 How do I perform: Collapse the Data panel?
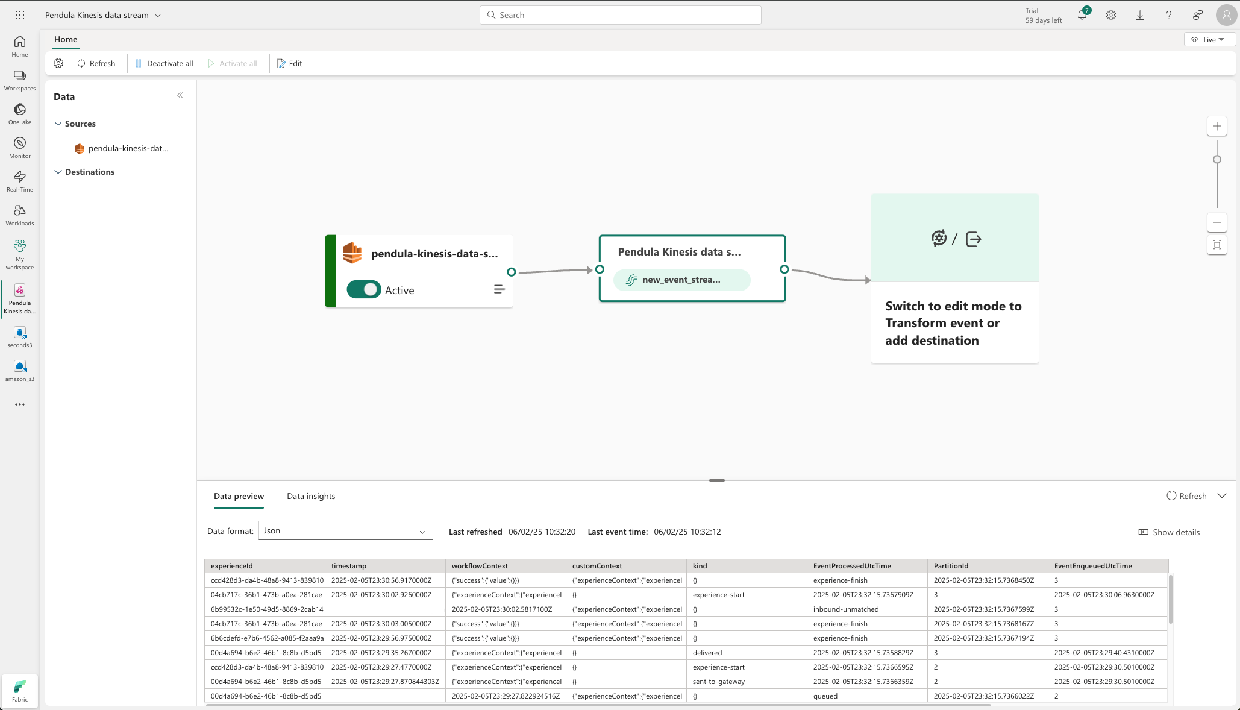(180, 95)
